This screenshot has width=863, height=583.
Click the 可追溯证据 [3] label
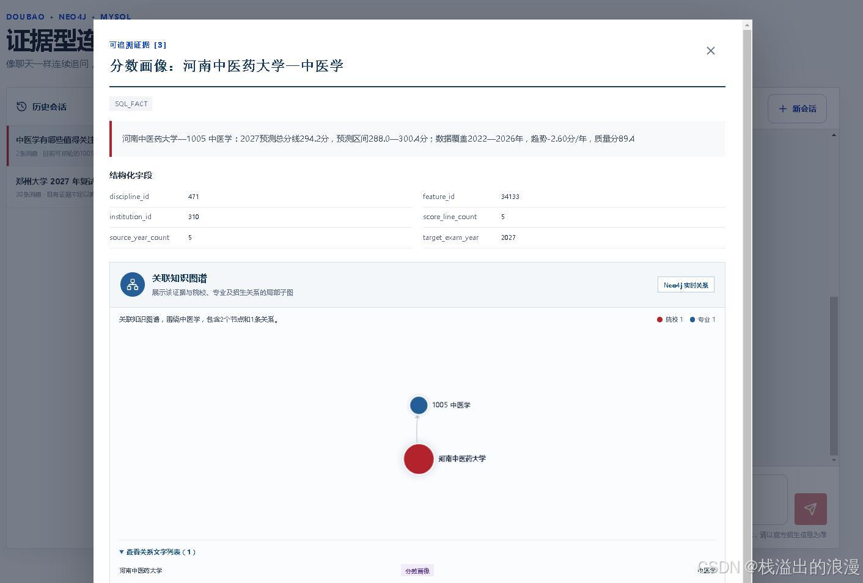click(138, 45)
